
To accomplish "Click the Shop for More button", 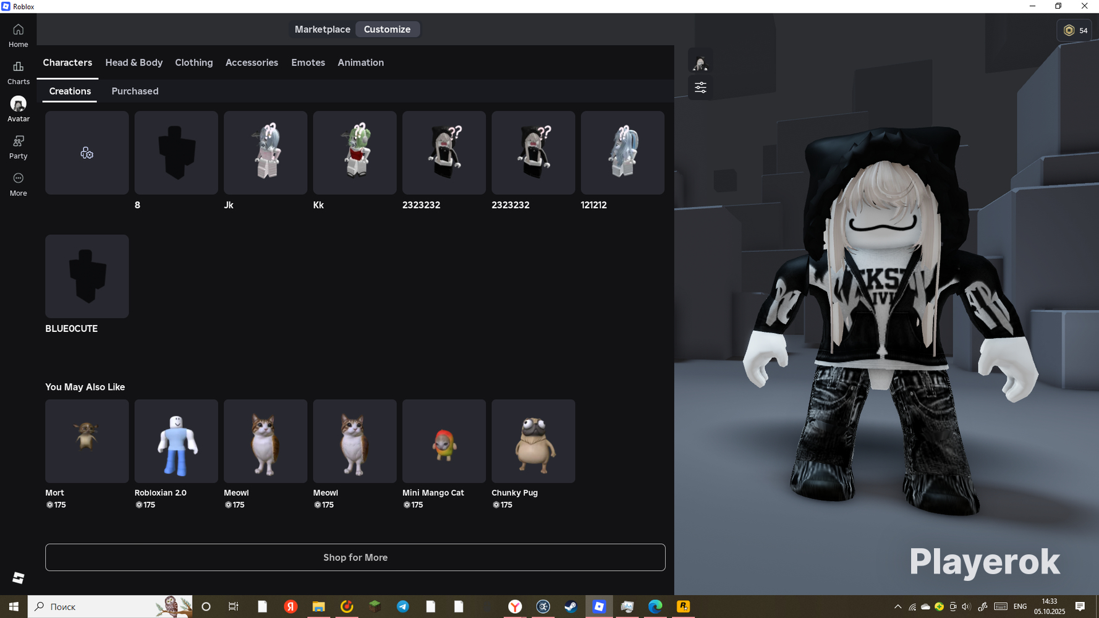I will 355,557.
